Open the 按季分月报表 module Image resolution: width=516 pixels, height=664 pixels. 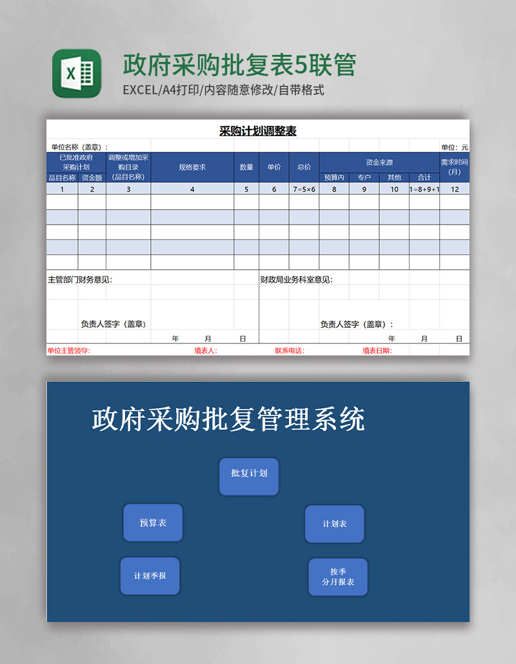point(337,577)
